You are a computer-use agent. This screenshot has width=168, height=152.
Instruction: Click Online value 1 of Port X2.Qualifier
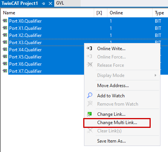coord(111,35)
